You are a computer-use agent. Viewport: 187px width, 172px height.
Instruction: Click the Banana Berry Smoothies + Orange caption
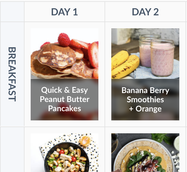coord(145,100)
